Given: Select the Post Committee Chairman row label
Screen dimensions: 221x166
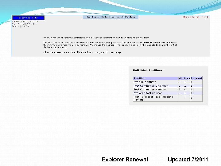Looking at the screenshot, I should [151, 86].
